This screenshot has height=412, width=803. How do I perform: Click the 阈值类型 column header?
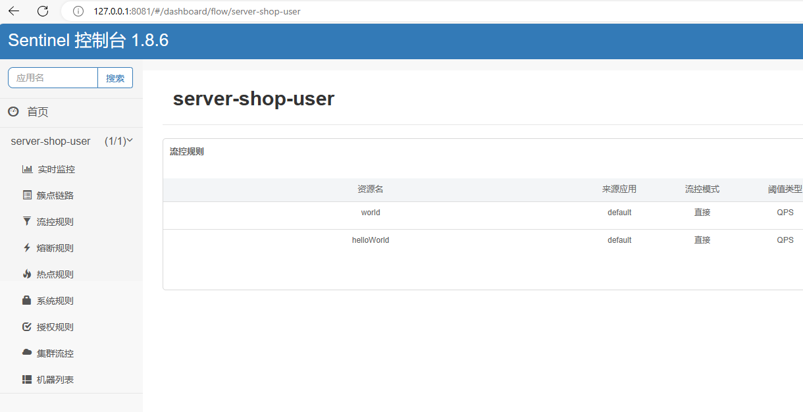click(785, 190)
